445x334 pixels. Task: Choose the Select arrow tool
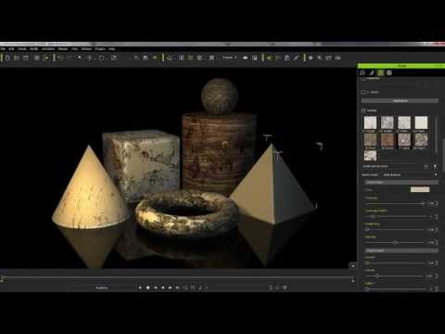(x=80, y=58)
